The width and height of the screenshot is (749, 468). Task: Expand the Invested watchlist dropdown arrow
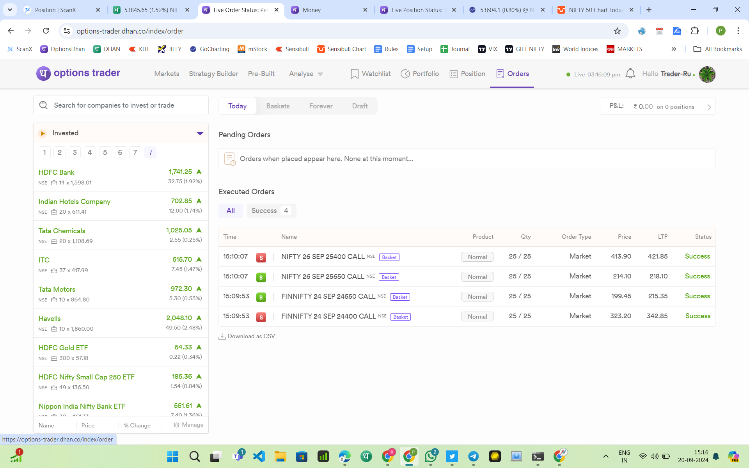200,133
